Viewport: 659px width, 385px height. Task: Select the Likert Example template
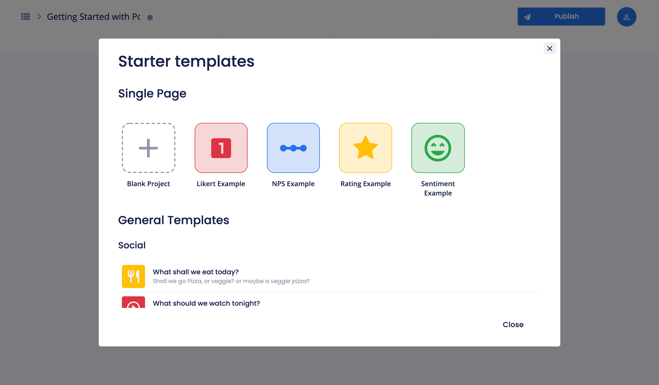click(221, 148)
